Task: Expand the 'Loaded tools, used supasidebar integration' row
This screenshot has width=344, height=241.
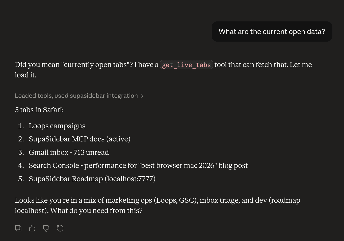Action: [76, 96]
